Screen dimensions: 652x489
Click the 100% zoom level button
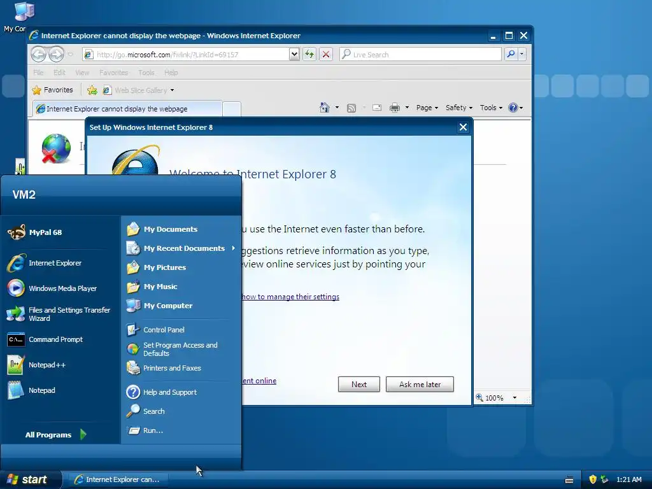pos(490,397)
